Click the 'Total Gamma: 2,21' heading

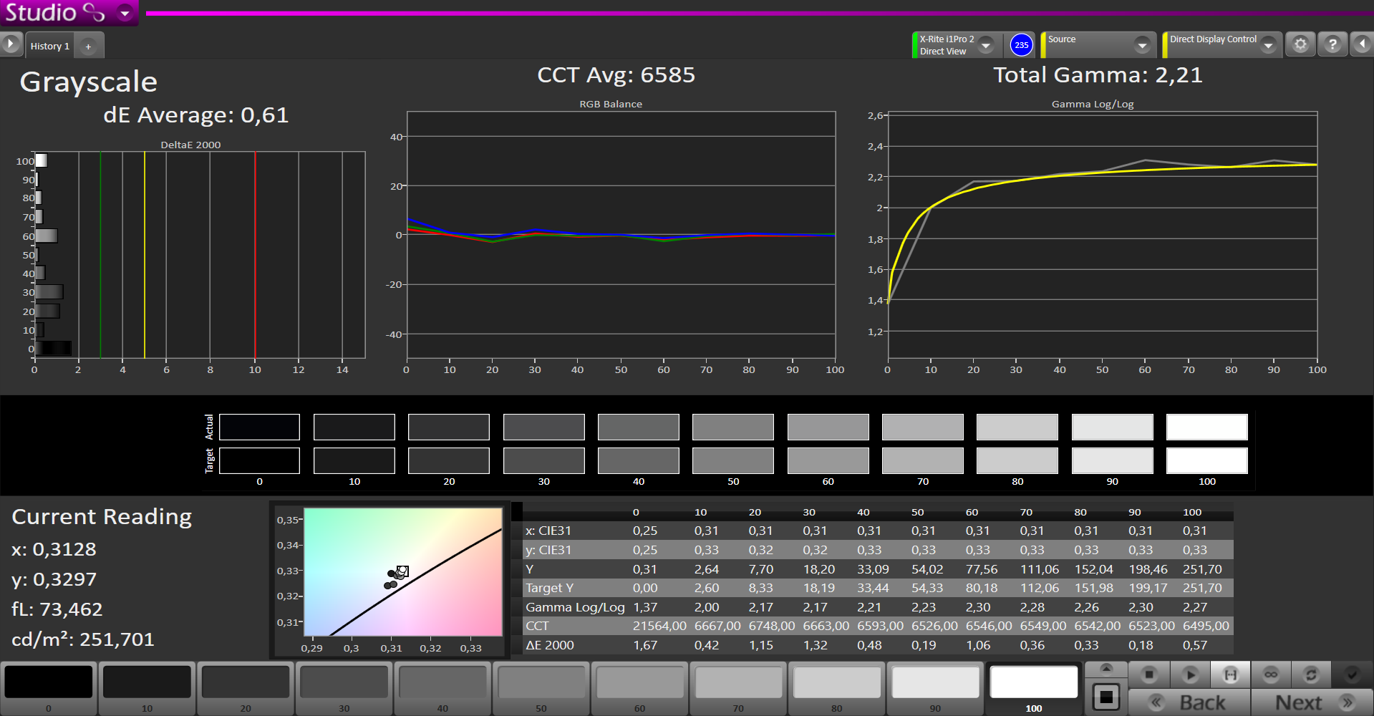click(1098, 74)
